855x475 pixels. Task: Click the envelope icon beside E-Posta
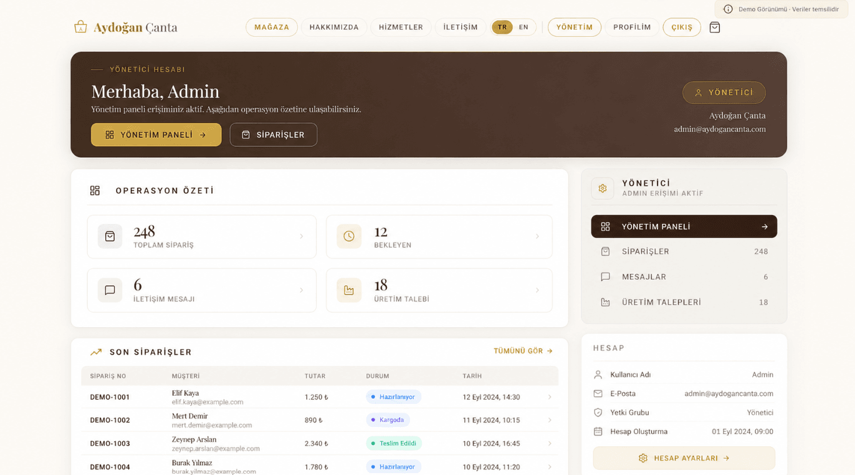[598, 394]
